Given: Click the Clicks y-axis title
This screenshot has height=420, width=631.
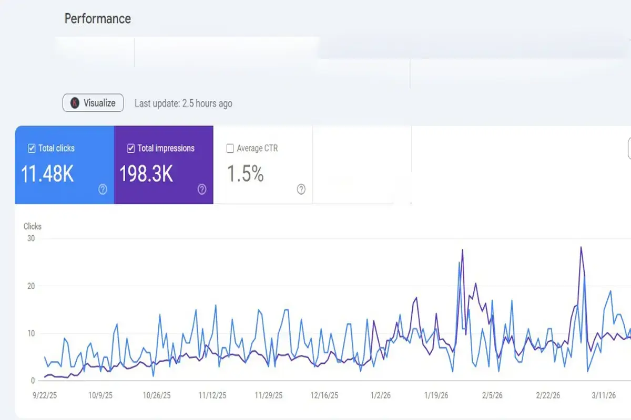Looking at the screenshot, I should [x=33, y=226].
